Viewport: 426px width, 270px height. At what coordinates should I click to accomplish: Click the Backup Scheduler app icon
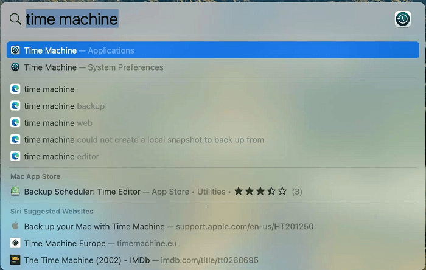(x=15, y=192)
